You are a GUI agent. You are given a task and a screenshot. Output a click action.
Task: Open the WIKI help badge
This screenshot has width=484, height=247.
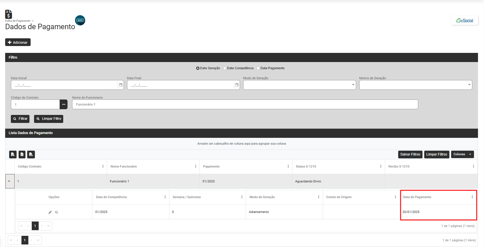(x=80, y=20)
